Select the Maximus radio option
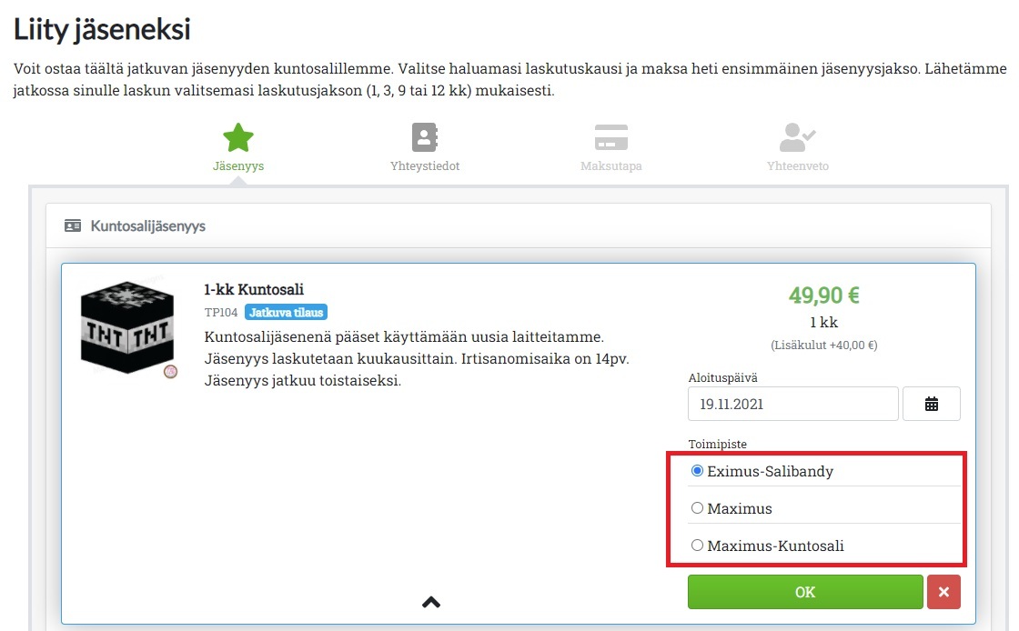1019x631 pixels. point(698,508)
